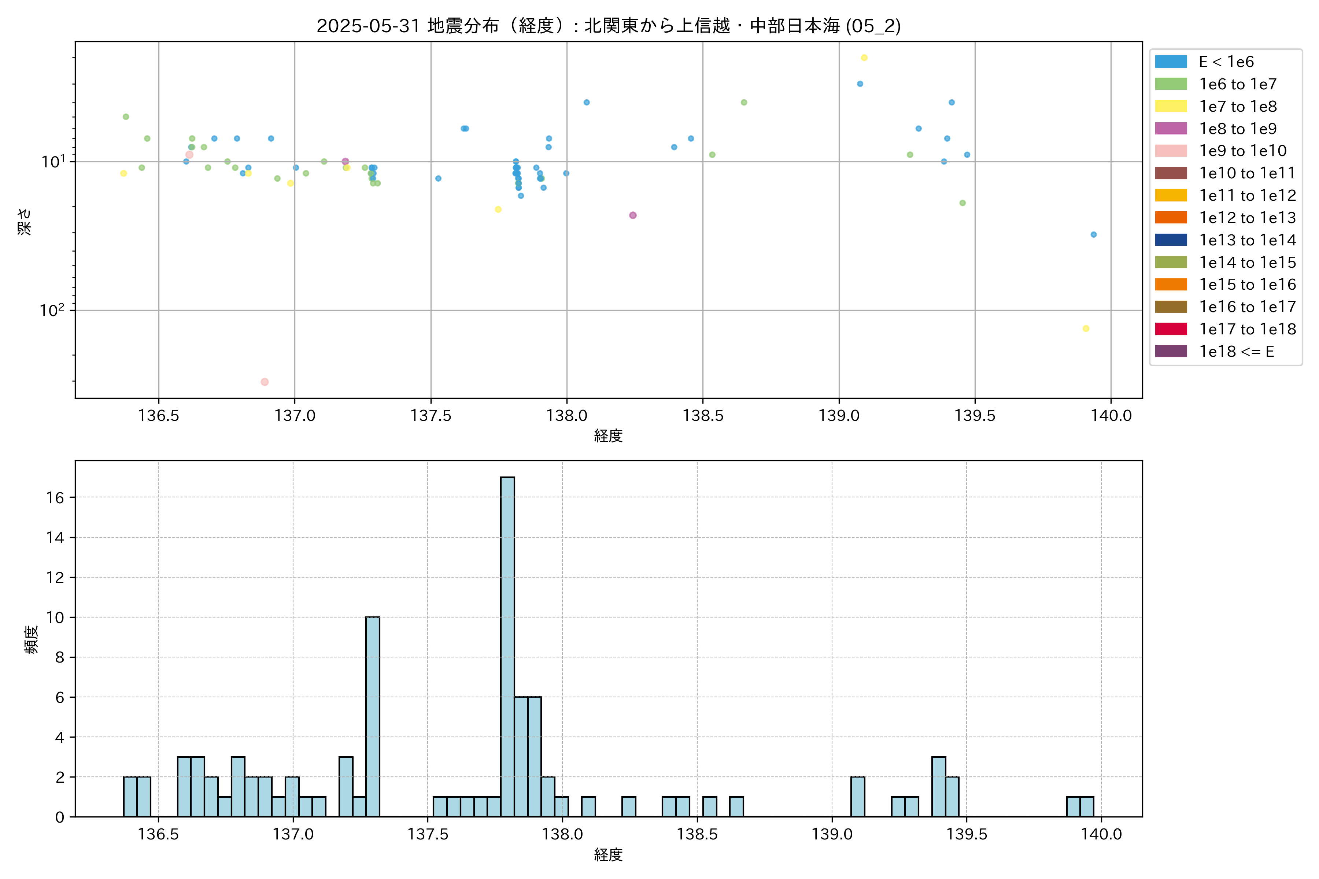Image resolution: width=1319 pixels, height=879 pixels.
Task: Click the pink '1e9 to 1e10' legend swatch
Action: (x=1170, y=151)
